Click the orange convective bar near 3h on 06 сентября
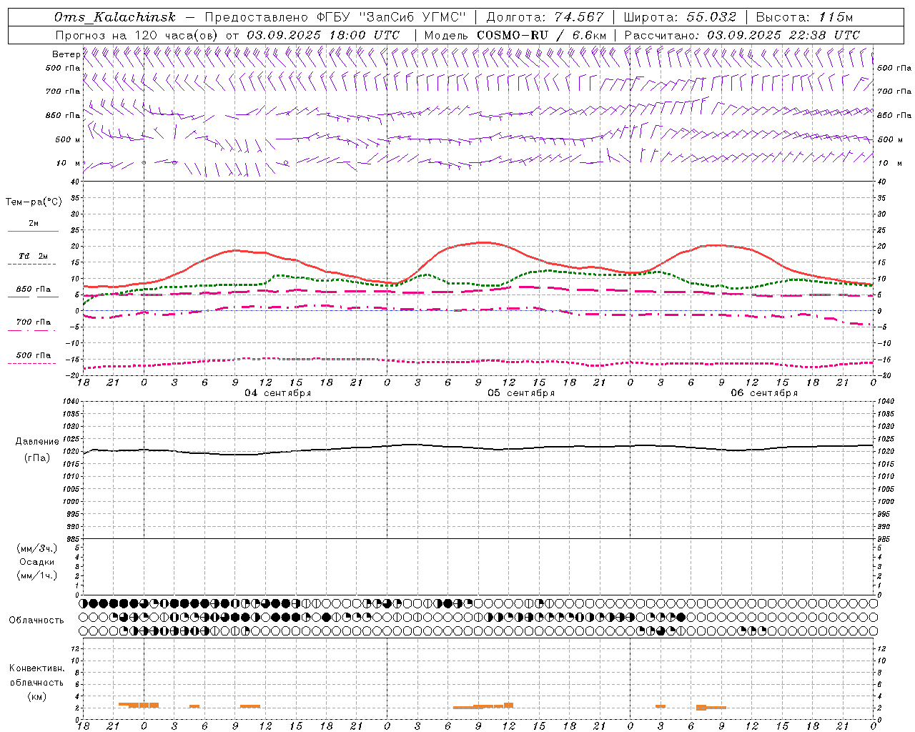The width and height of the screenshot is (915, 732). pyautogui.click(x=661, y=706)
